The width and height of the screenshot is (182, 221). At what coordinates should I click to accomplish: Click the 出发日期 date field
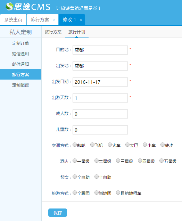(100, 82)
